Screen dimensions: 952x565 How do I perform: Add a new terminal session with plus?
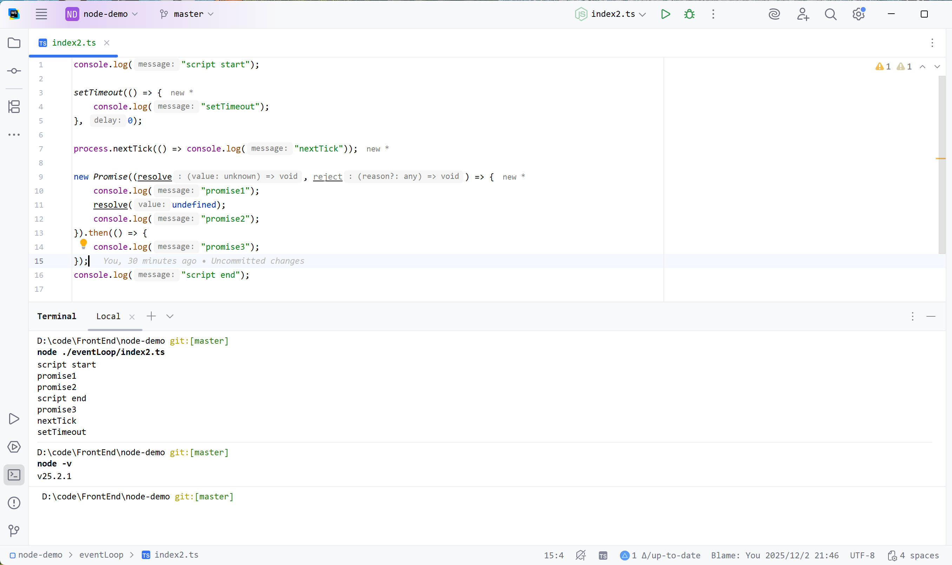tap(151, 316)
